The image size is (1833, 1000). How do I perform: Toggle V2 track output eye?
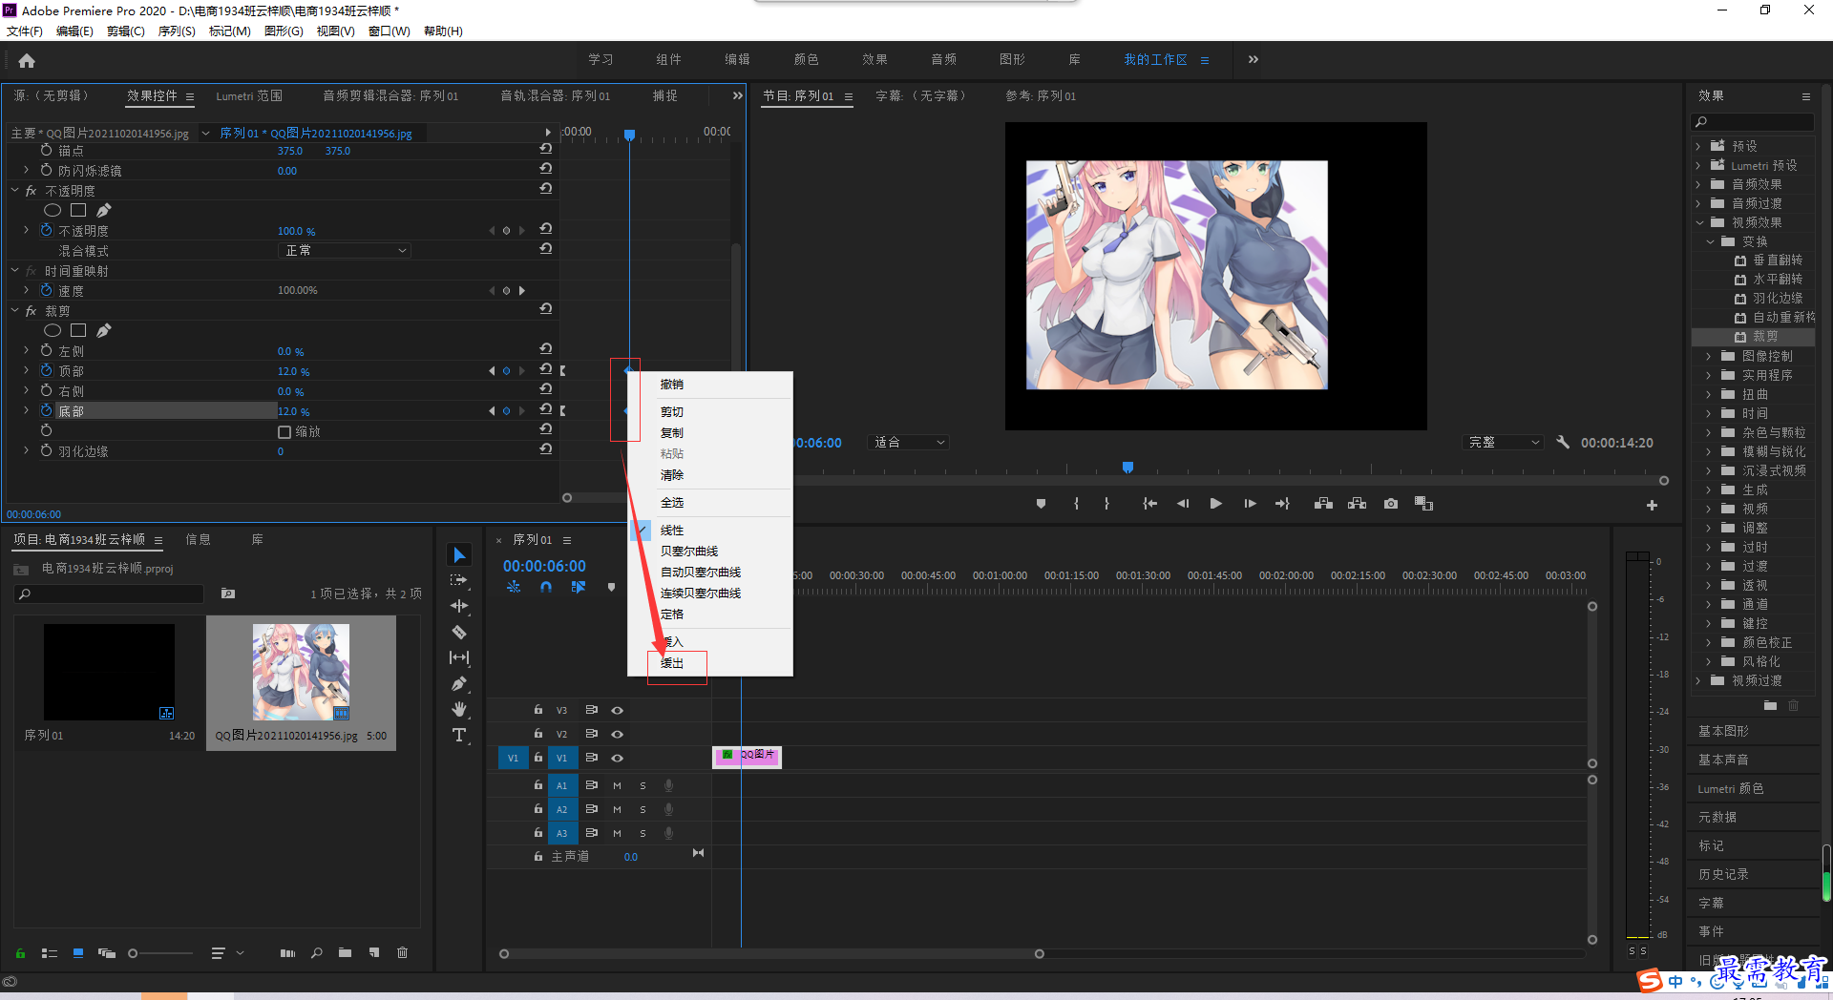coord(617,734)
